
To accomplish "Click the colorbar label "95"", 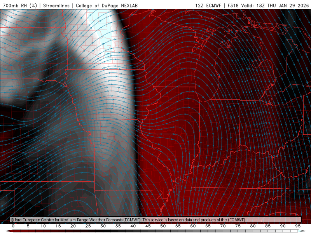I will 298,226.
